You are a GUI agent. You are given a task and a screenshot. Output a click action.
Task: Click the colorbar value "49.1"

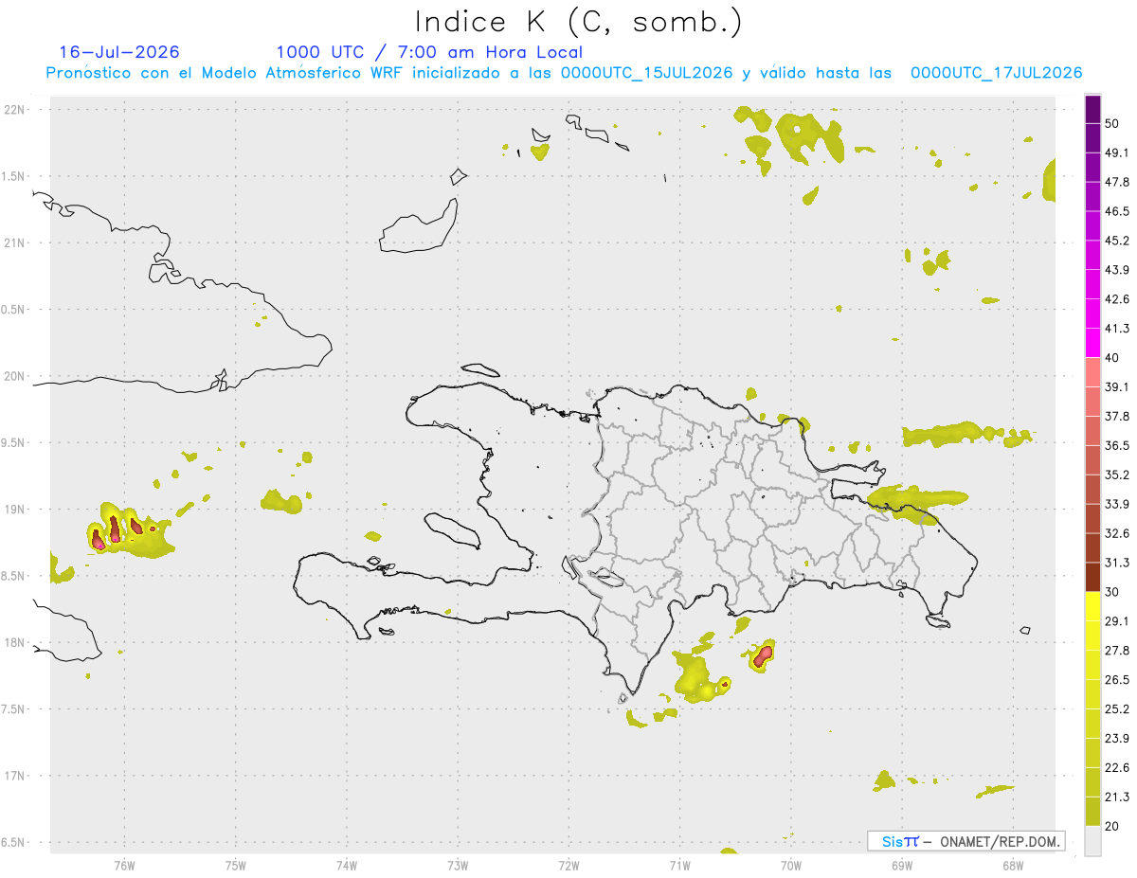pyautogui.click(x=1117, y=152)
